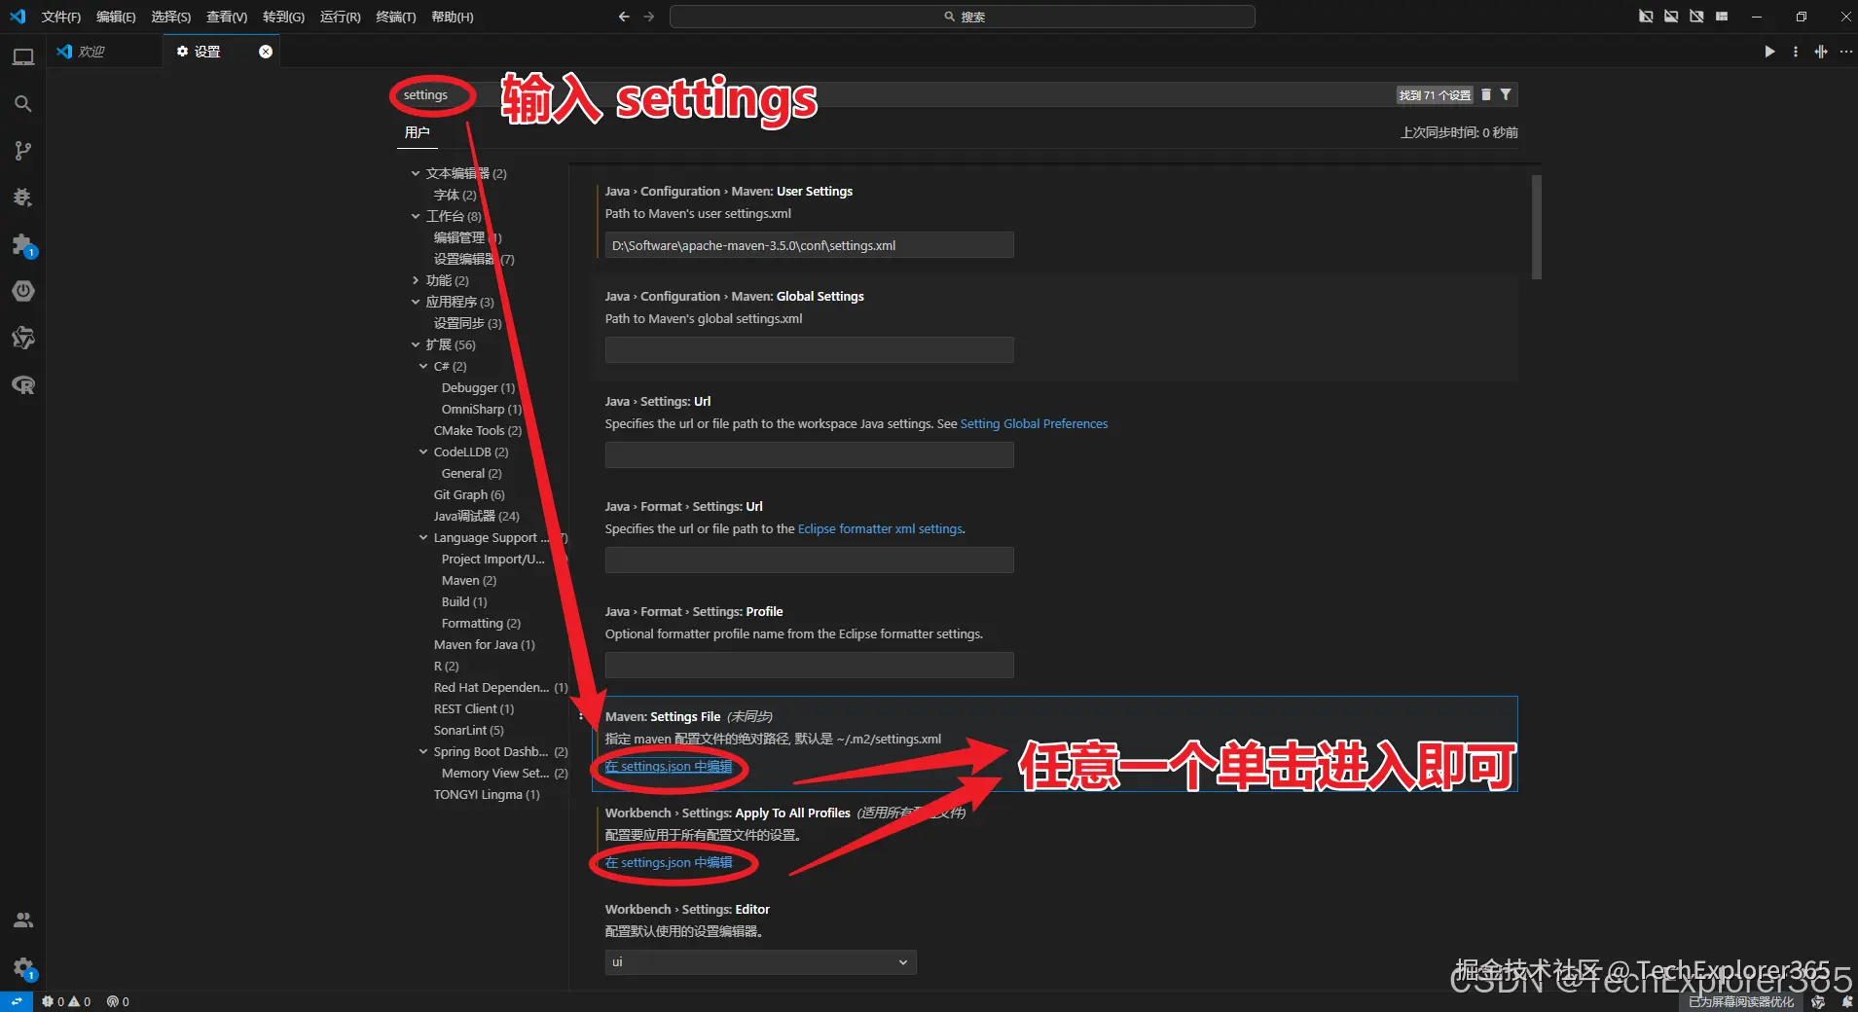Open the Search view in activity bar
Screen dimensions: 1858x1012
click(x=23, y=103)
